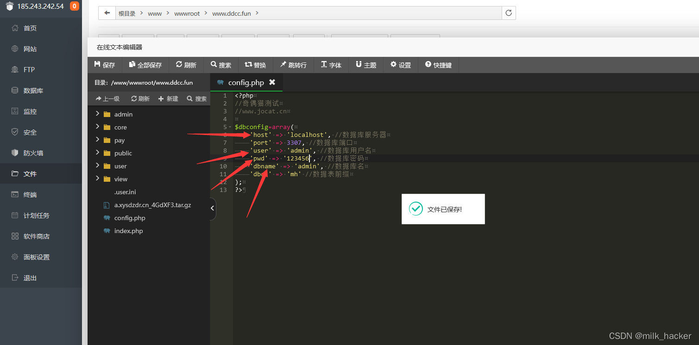Screen dimensions: 699x345
Task: Click the back arrow in path bar
Action: coord(107,13)
